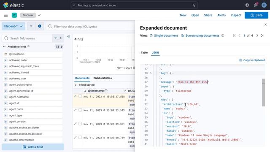Expand document at 16:05:37.538 row

point(75,96)
